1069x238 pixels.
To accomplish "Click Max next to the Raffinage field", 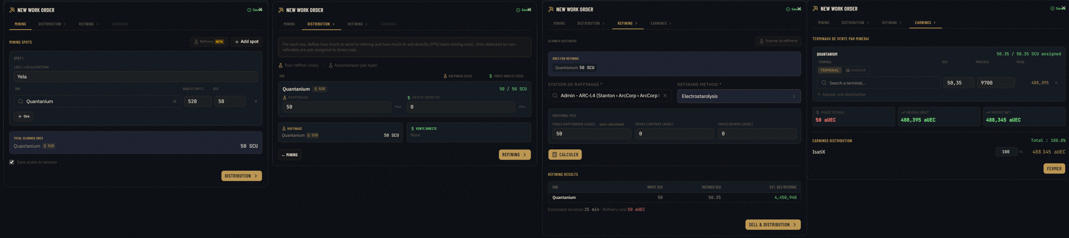I will (x=398, y=107).
